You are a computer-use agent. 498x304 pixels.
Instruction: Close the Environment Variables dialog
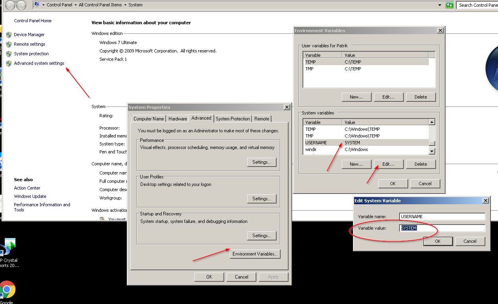click(440, 31)
